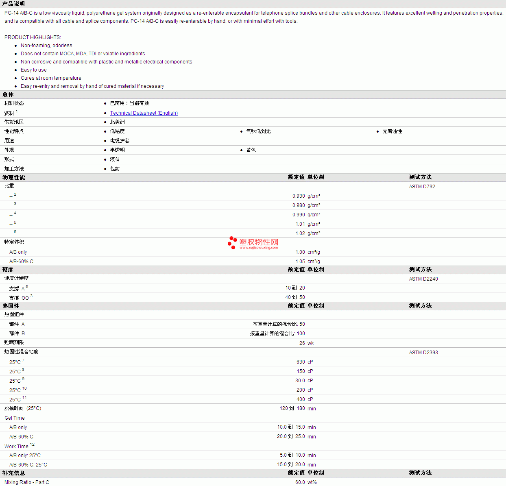The width and height of the screenshot is (506, 486).
Task: Click the 'A/B only: 25°C' row label
Action: point(25,455)
